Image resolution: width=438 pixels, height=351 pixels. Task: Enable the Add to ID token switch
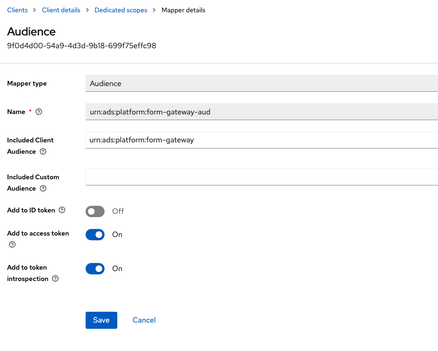pyautogui.click(x=95, y=211)
